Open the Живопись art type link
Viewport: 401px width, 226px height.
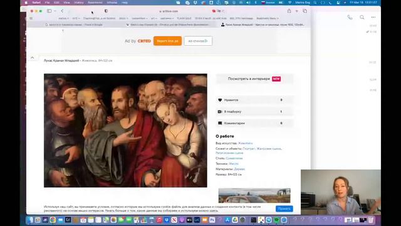pyautogui.click(x=246, y=143)
